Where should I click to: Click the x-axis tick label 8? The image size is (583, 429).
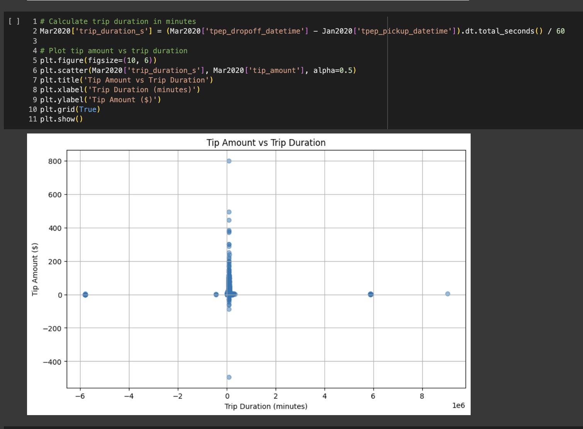point(422,396)
